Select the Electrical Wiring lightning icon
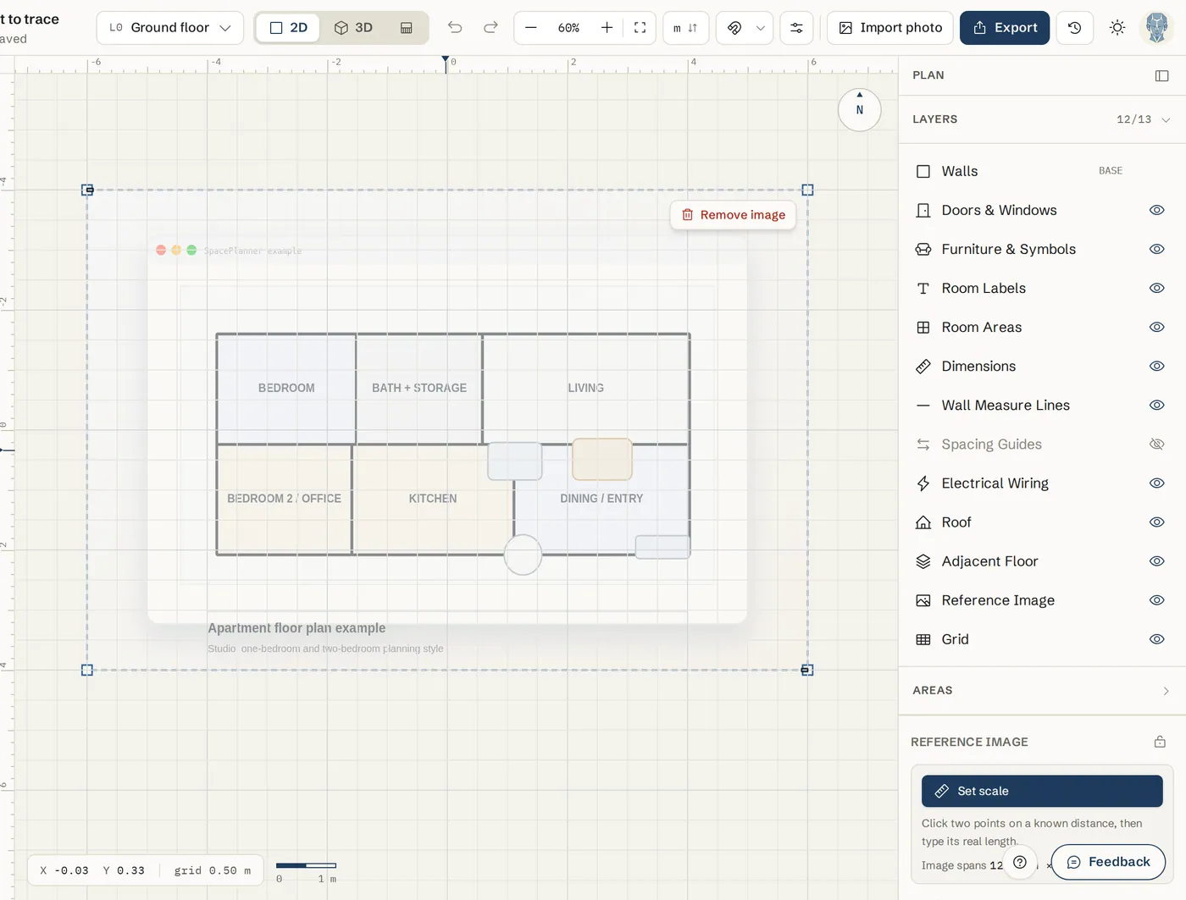This screenshot has width=1186, height=900. (923, 483)
